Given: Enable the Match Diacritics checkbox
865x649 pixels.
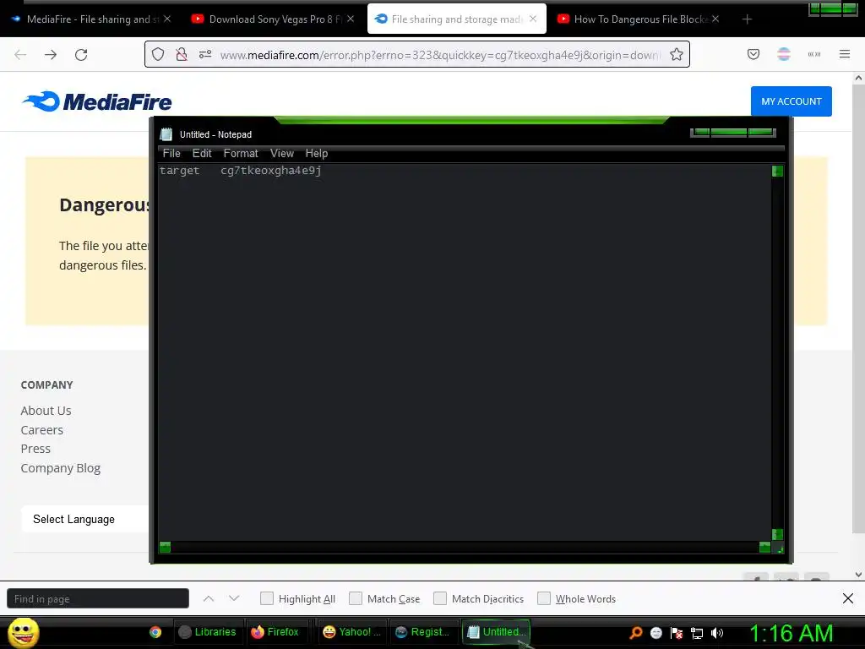Looking at the screenshot, I should tap(439, 598).
